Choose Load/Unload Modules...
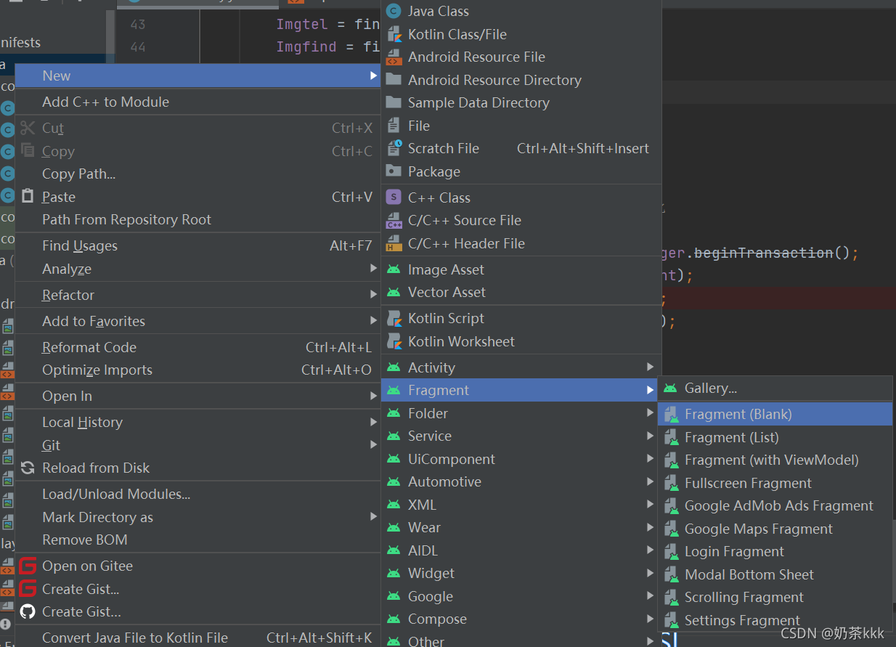This screenshot has height=647, width=896. click(x=197, y=494)
